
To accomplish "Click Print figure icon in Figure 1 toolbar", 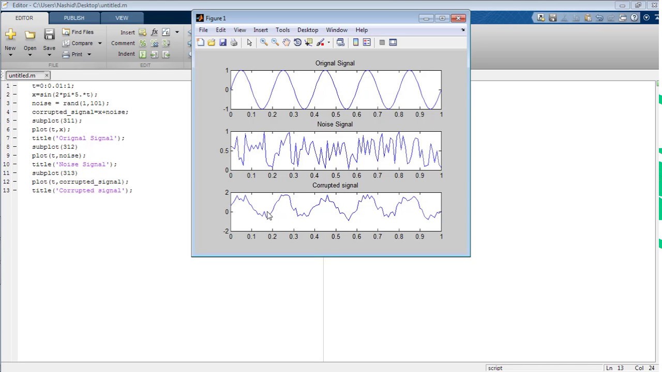I will coord(234,42).
